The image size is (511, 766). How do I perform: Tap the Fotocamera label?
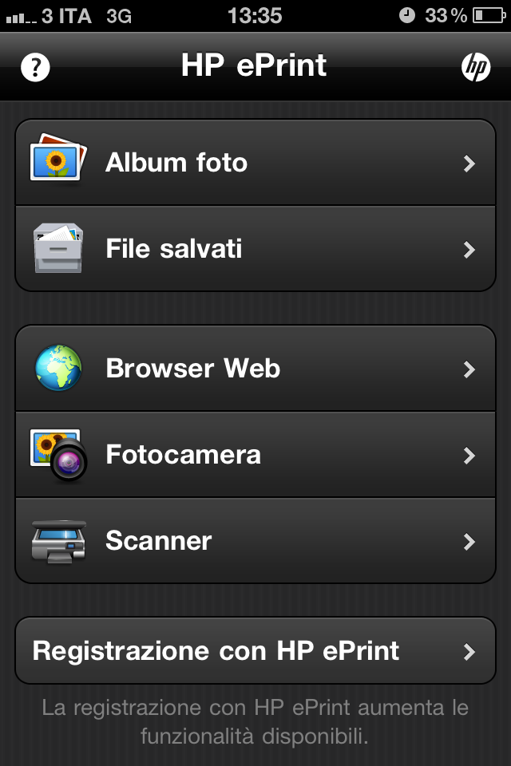pyautogui.click(x=184, y=455)
